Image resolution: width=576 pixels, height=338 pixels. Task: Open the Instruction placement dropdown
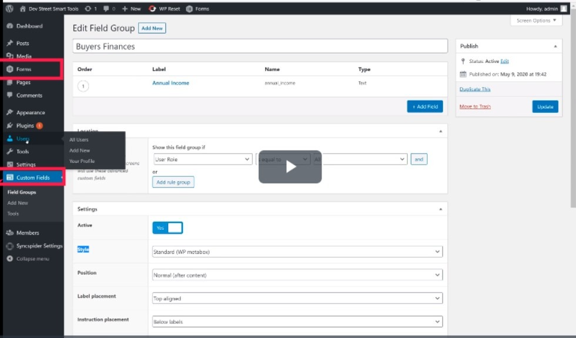297,322
